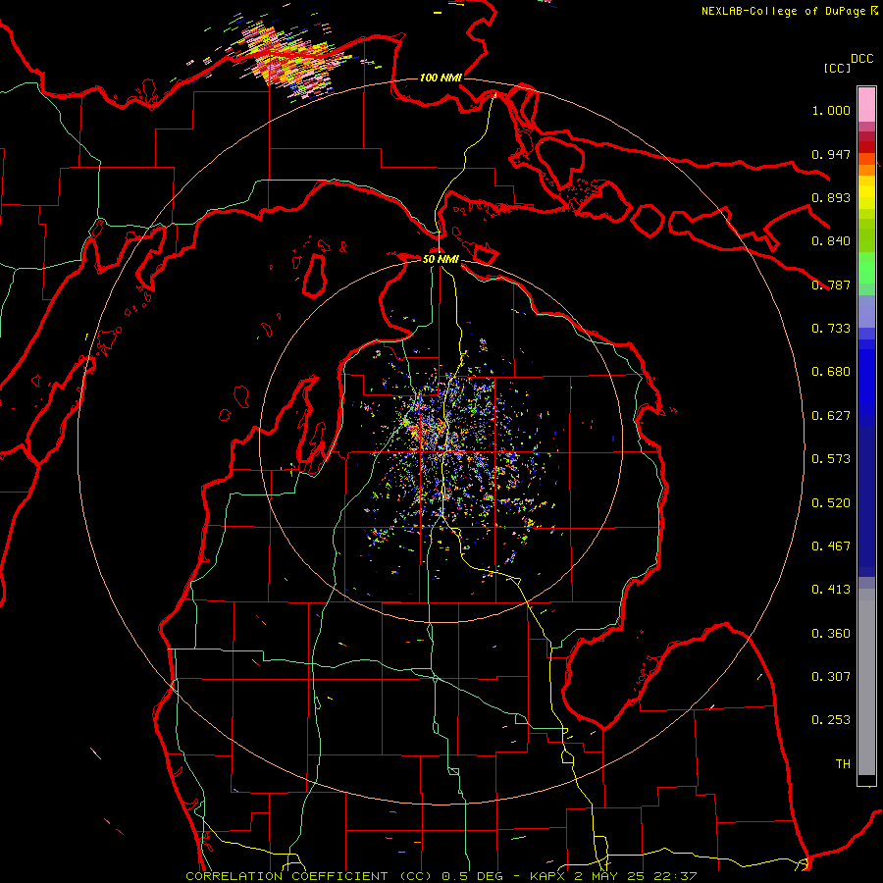Click the 0.253 legend value

tap(831, 720)
